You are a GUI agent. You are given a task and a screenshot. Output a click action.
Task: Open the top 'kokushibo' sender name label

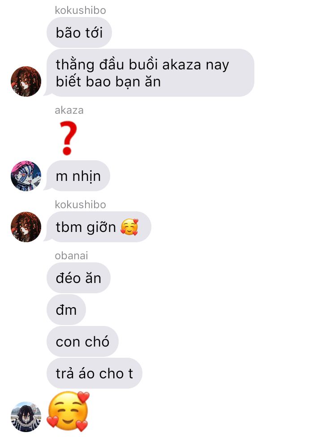pyautogui.click(x=80, y=10)
